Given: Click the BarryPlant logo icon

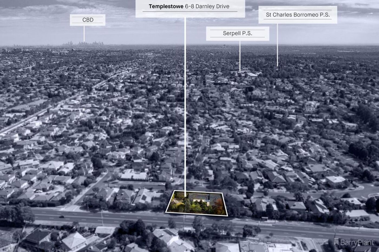Looking at the screenshot, I should [x=336, y=241].
